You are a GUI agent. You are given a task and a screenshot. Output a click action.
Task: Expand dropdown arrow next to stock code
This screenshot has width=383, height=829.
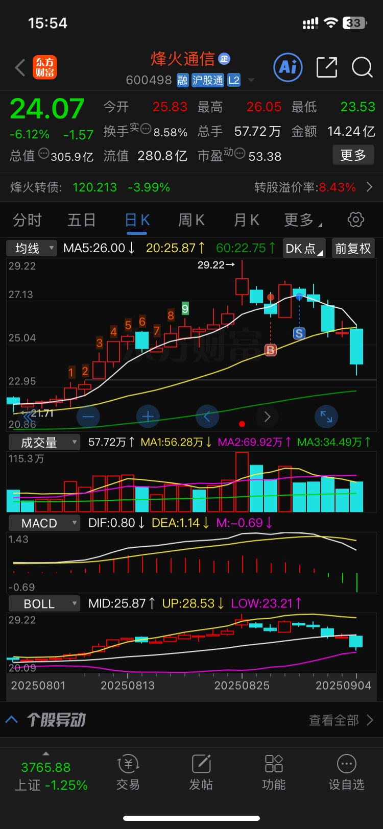click(251, 80)
